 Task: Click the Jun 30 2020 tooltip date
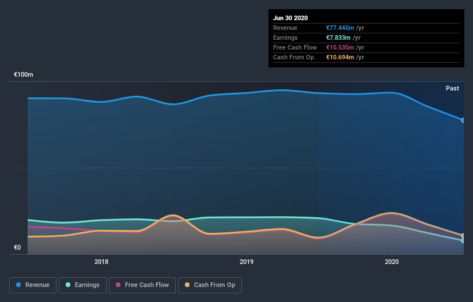[x=290, y=18]
